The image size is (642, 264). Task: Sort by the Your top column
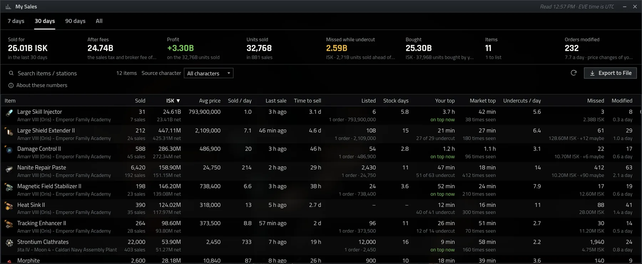tap(445, 101)
